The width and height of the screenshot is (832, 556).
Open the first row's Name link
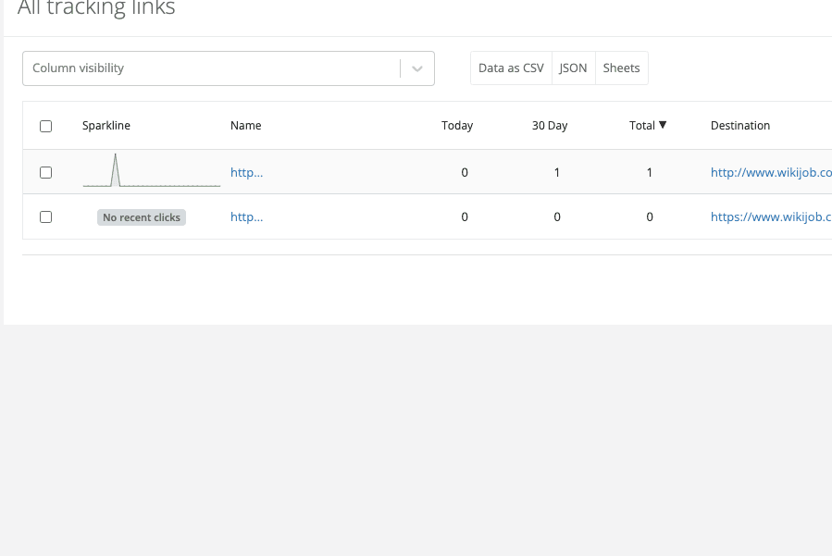click(x=246, y=172)
